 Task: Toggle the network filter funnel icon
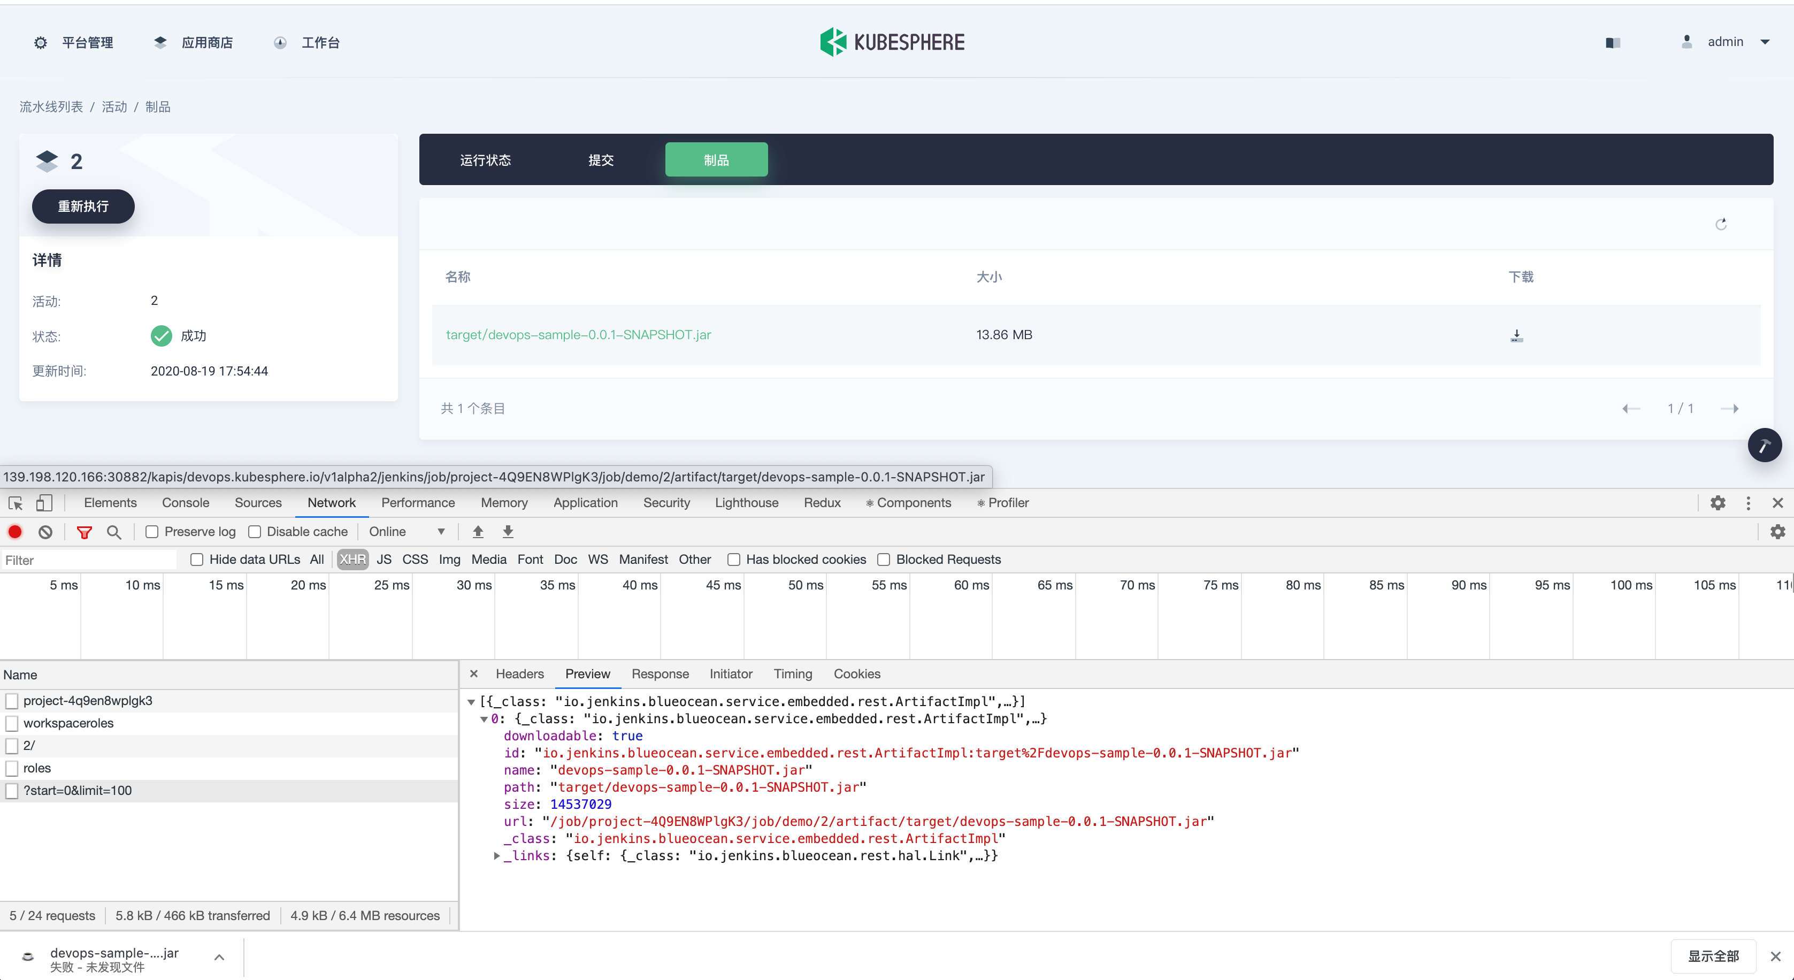[x=85, y=532]
